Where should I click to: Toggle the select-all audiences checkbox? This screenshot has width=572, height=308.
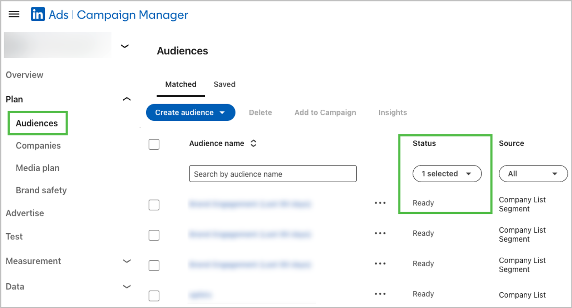tap(154, 144)
